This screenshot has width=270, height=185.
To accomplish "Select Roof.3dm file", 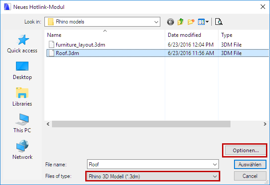I will 158,53.
